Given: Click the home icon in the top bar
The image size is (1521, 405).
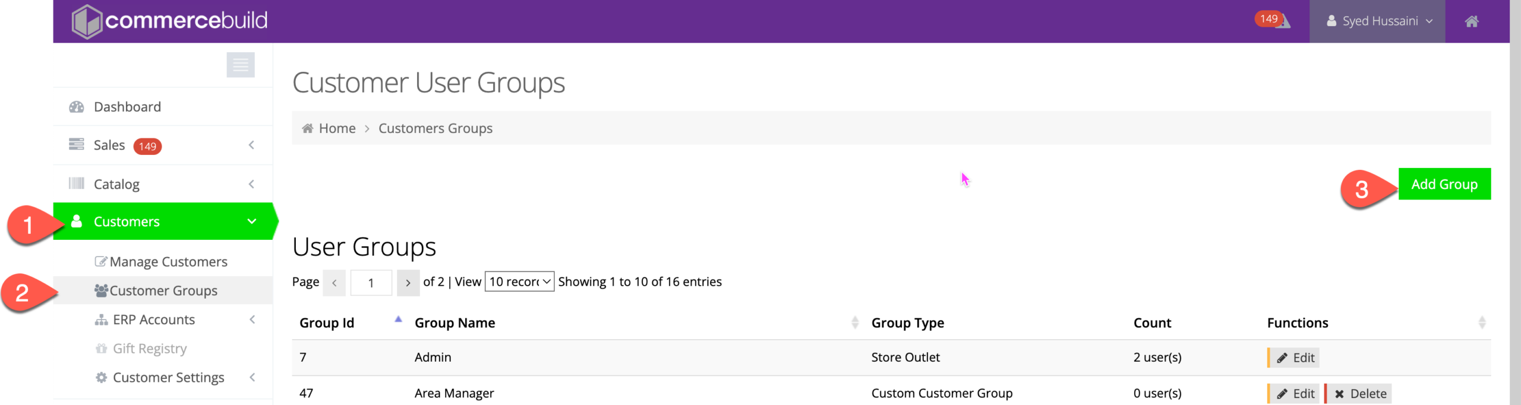Looking at the screenshot, I should pyautogui.click(x=1471, y=21).
